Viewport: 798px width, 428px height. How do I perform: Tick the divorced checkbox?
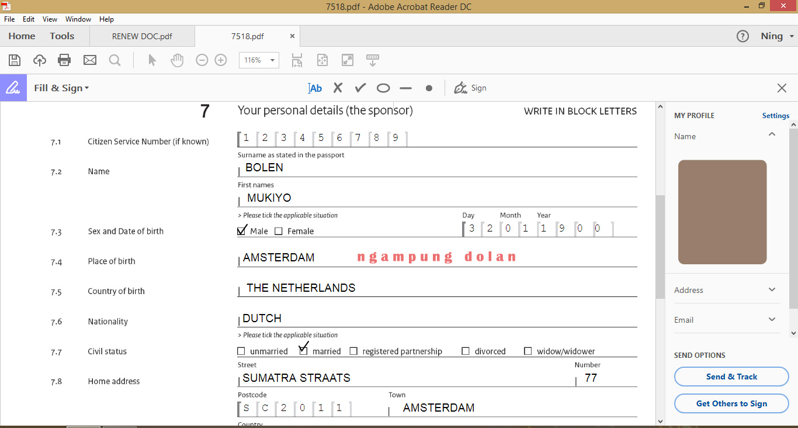466,351
